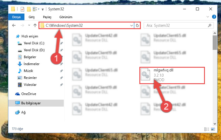
Task: Click the new folder icon in quick access toolbar
Action: click(x=29, y=9)
